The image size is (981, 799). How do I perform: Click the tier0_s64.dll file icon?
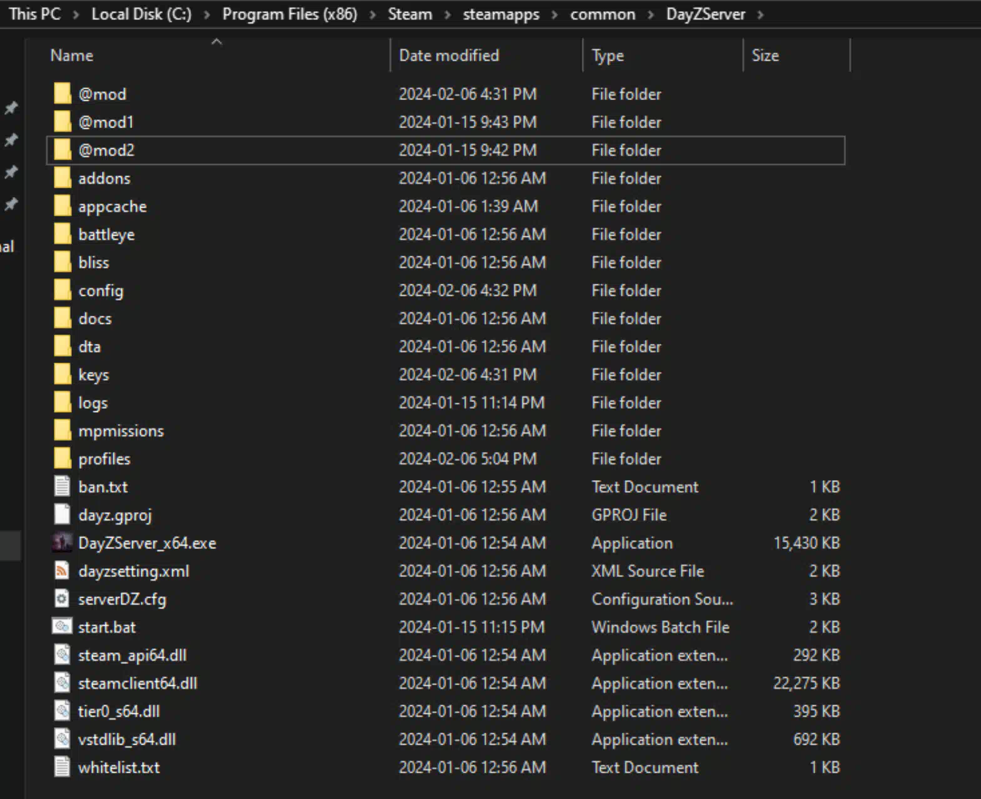point(62,711)
